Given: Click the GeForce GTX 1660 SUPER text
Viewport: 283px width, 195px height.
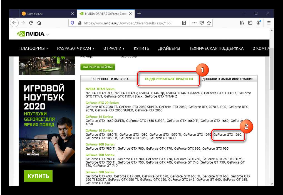Looking at the screenshot, I should pos(105,121).
